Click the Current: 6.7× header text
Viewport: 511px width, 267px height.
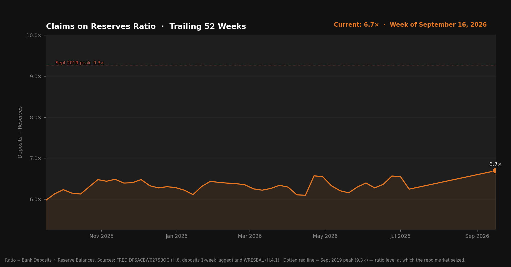pyautogui.click(x=356, y=25)
